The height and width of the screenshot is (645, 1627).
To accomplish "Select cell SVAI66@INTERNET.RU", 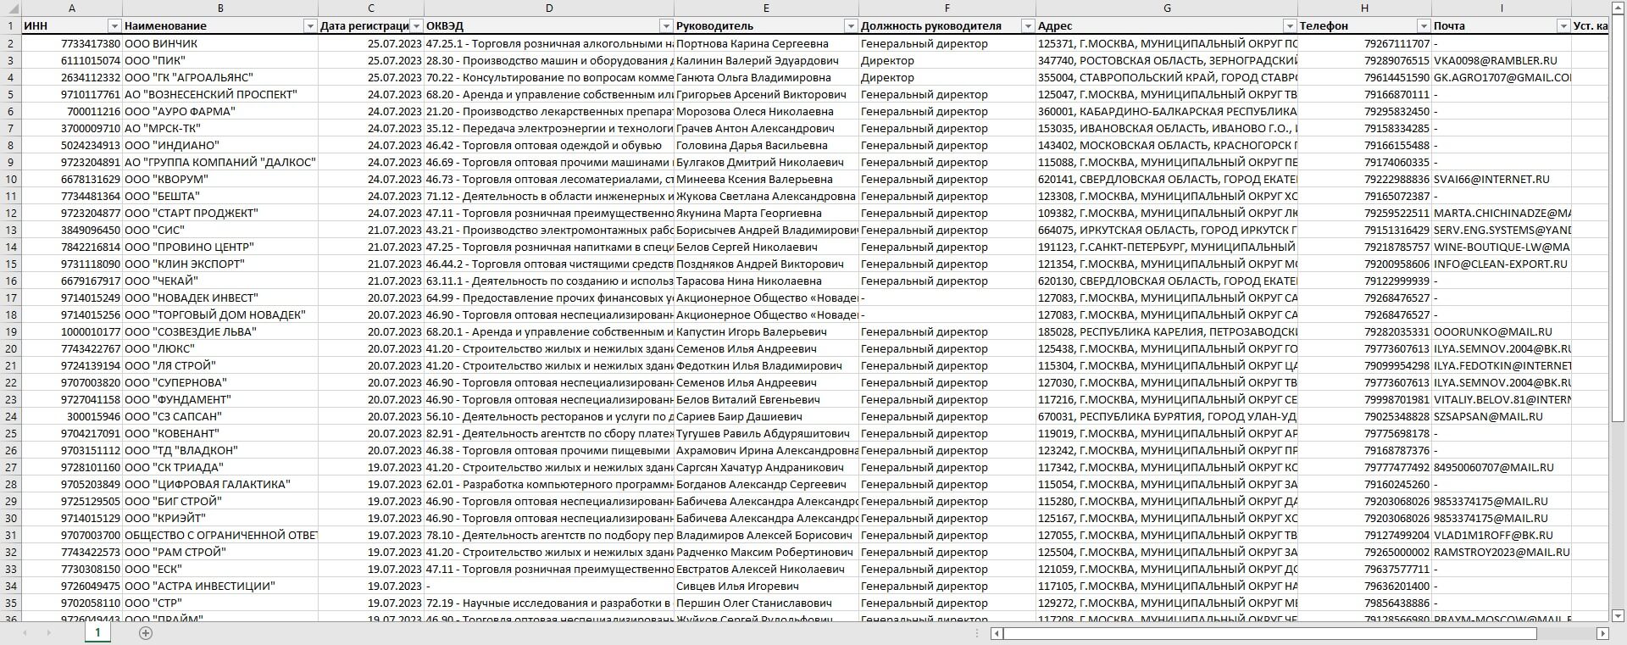I will (1502, 179).
